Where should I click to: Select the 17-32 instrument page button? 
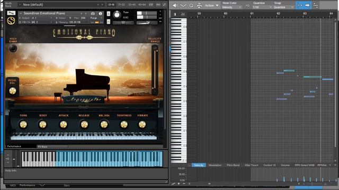click(121, 5)
